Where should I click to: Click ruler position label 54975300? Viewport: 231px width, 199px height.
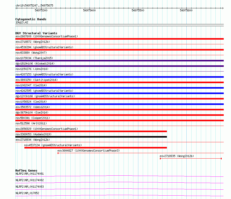[41, 10]
